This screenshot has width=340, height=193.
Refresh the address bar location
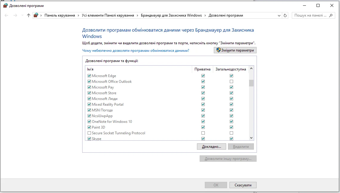[x=285, y=15]
